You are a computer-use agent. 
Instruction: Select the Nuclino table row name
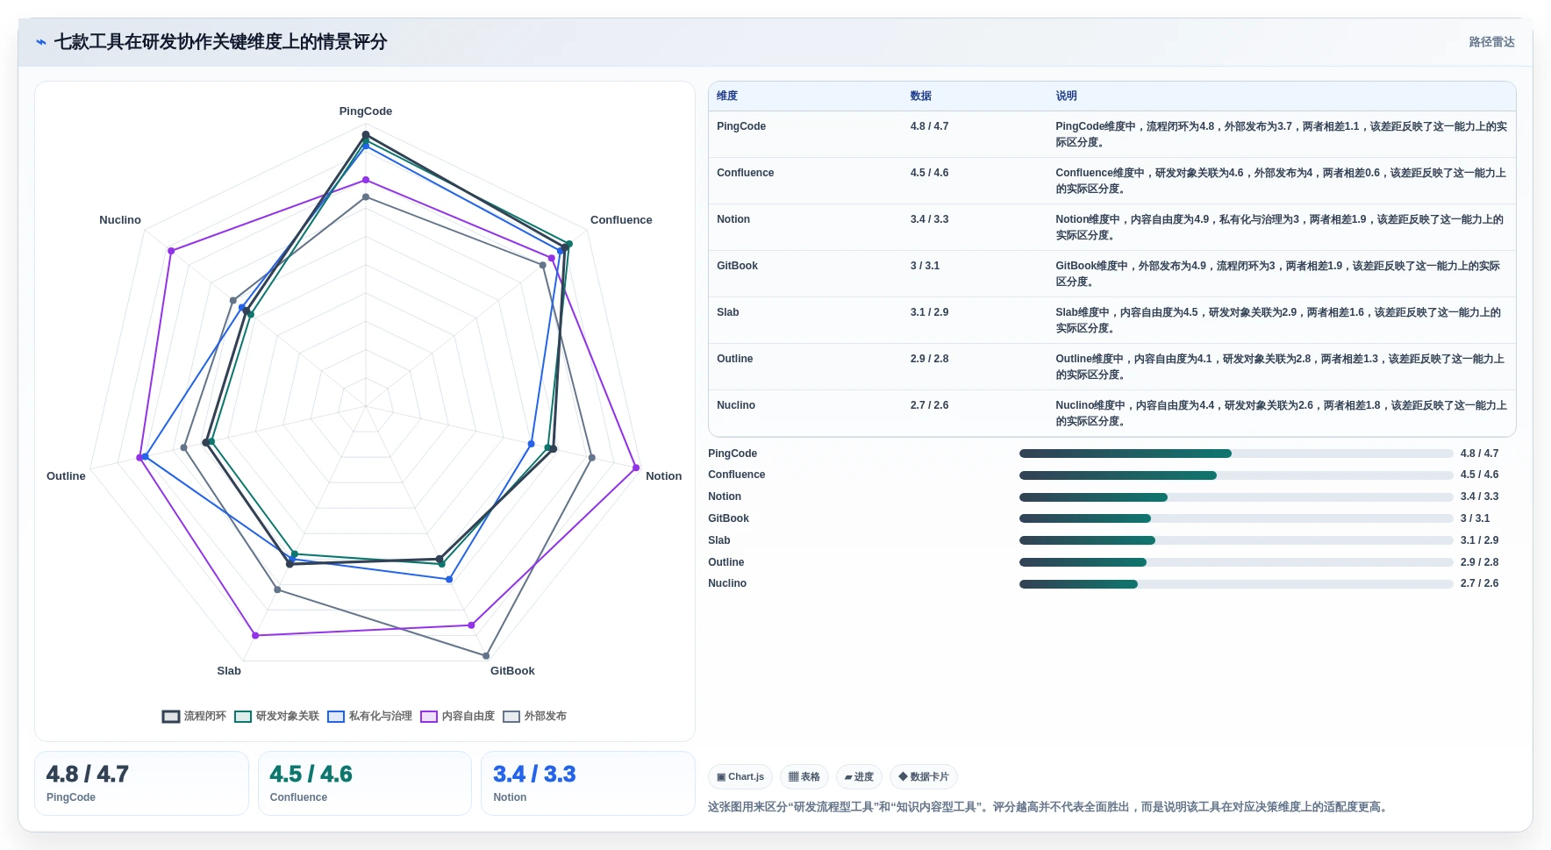click(736, 405)
